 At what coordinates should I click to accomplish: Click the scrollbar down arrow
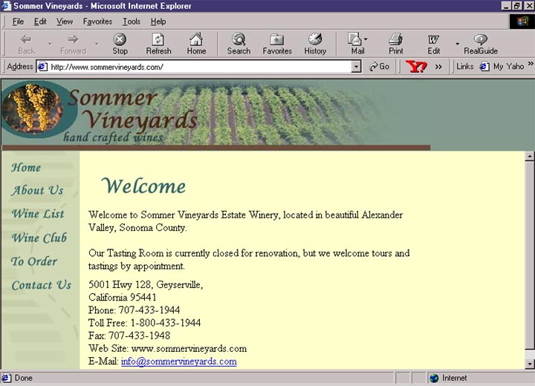point(530,364)
